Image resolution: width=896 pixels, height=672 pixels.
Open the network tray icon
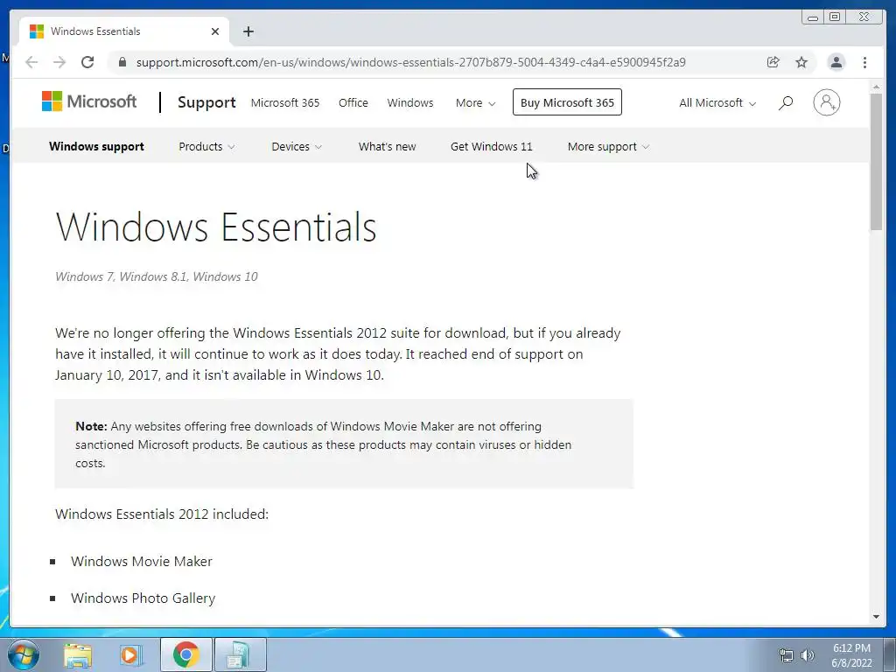click(787, 655)
